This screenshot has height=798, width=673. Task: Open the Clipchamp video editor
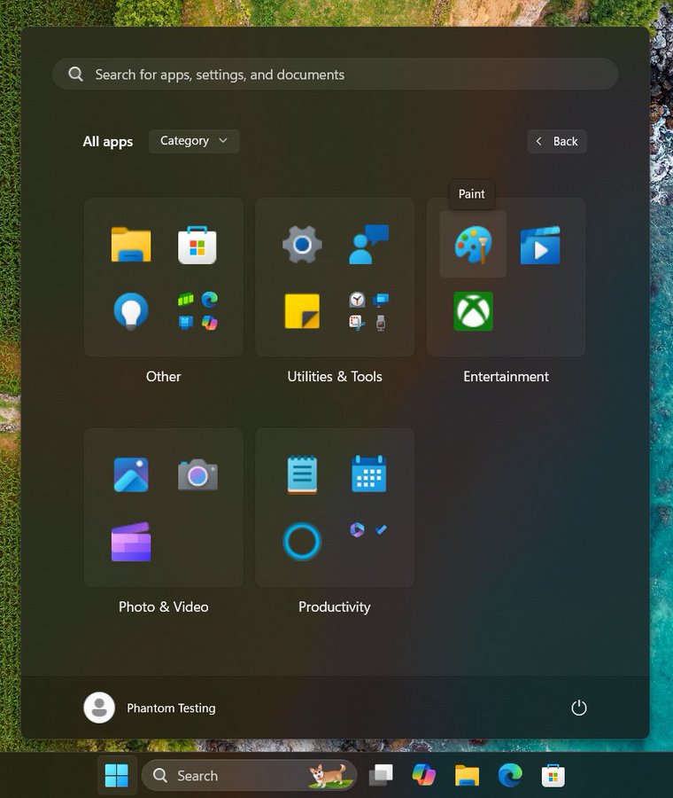[x=131, y=542]
